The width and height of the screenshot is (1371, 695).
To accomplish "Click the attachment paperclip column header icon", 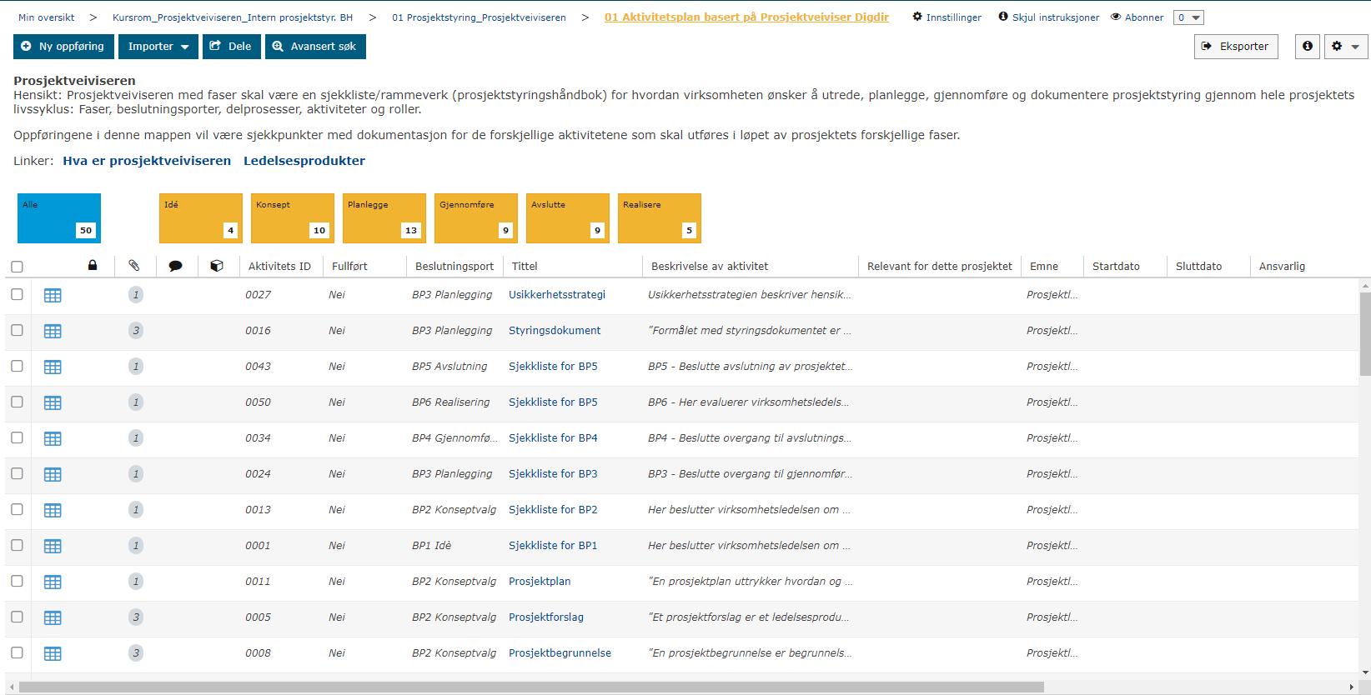I will point(134,266).
